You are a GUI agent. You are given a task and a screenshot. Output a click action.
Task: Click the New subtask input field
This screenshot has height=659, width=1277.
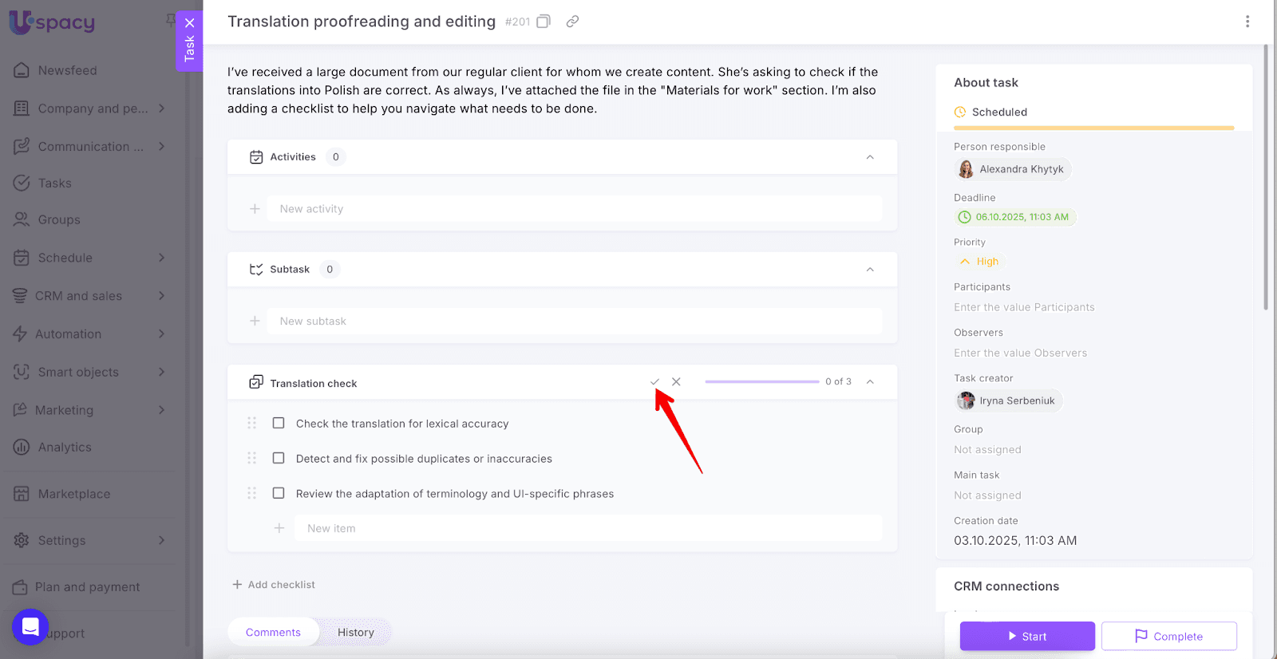[575, 322]
